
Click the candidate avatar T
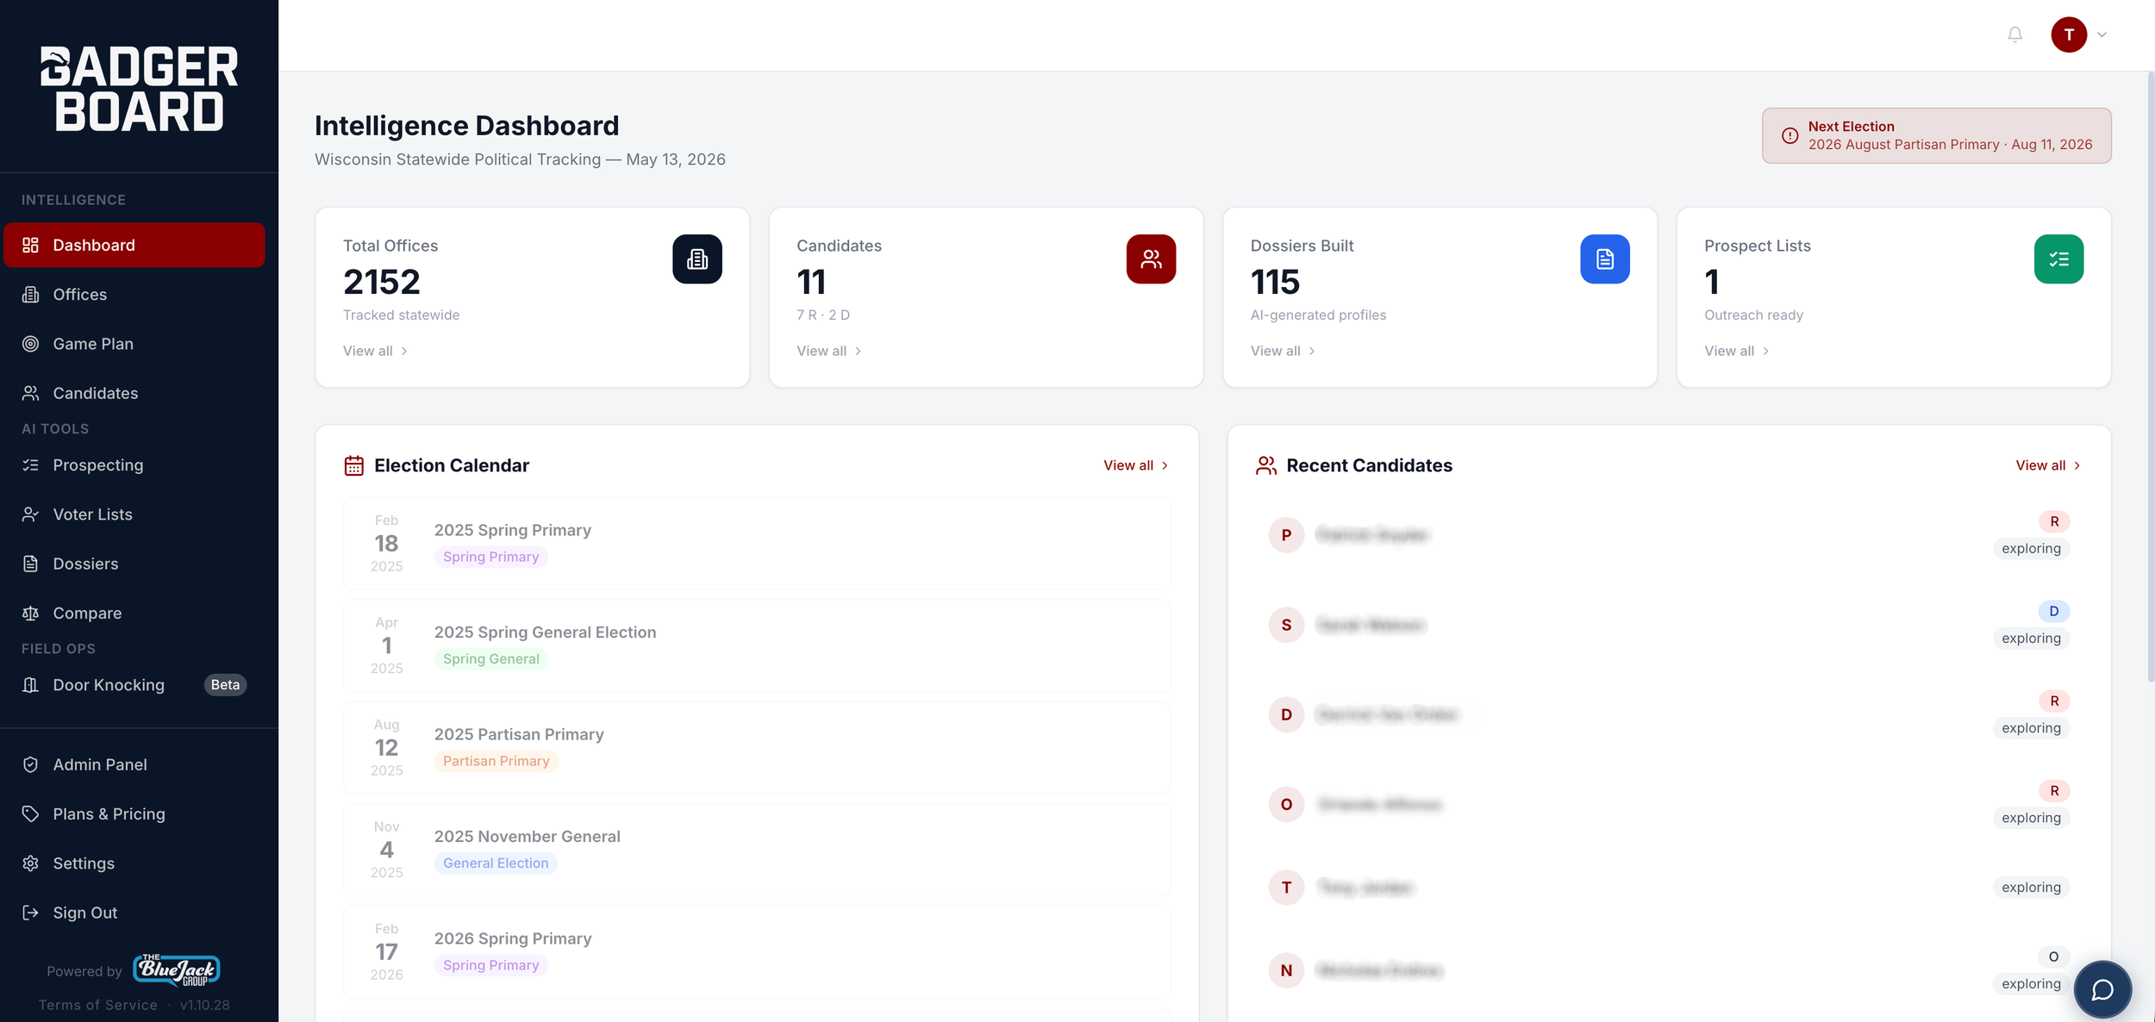coord(1286,887)
